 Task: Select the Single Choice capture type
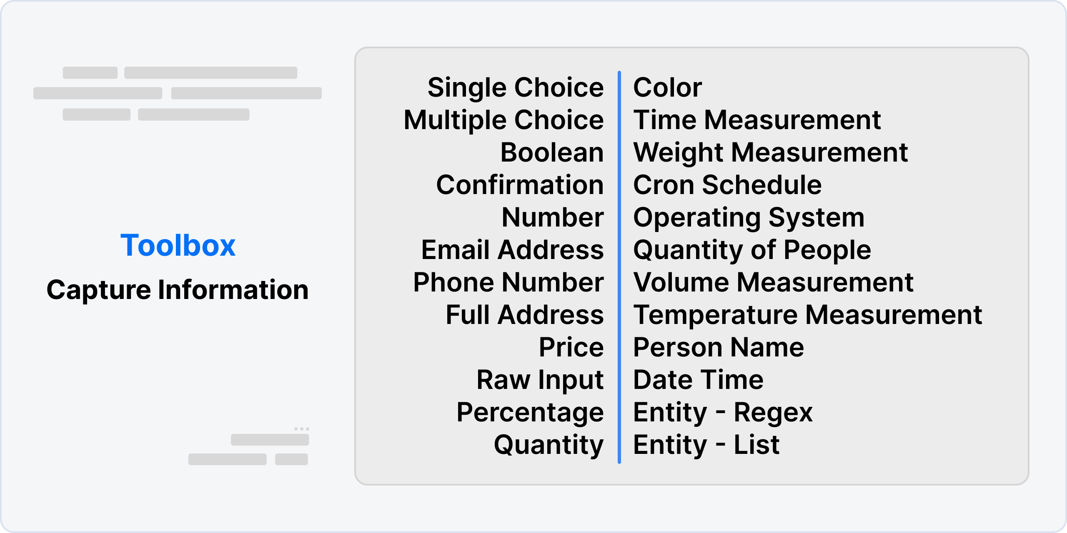tap(516, 88)
